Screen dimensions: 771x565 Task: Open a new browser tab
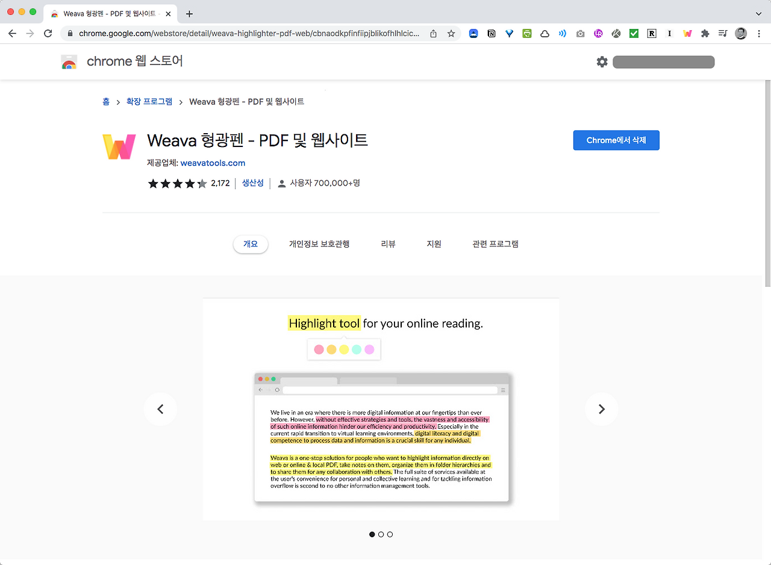(189, 13)
